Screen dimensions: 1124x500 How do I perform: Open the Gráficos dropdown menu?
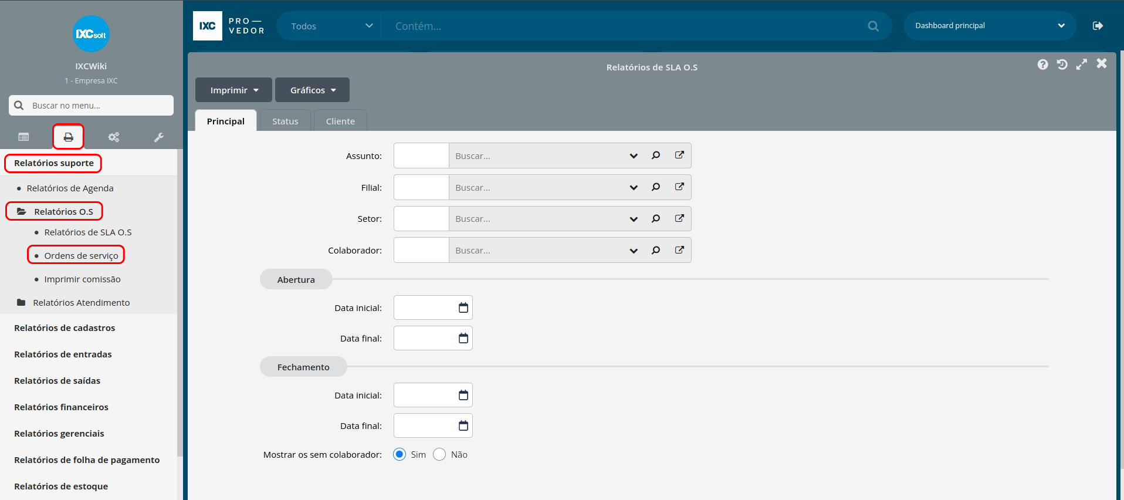click(312, 90)
